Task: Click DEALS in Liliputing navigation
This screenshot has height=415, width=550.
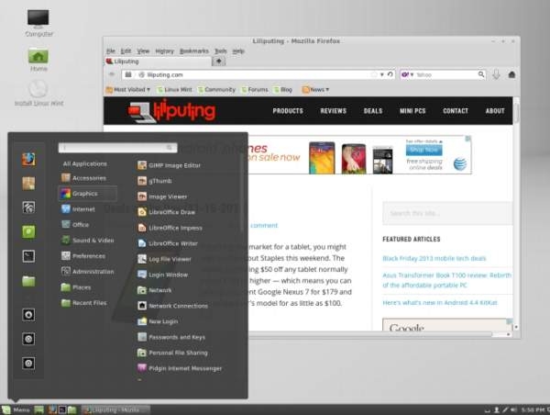Action: pyautogui.click(x=373, y=111)
